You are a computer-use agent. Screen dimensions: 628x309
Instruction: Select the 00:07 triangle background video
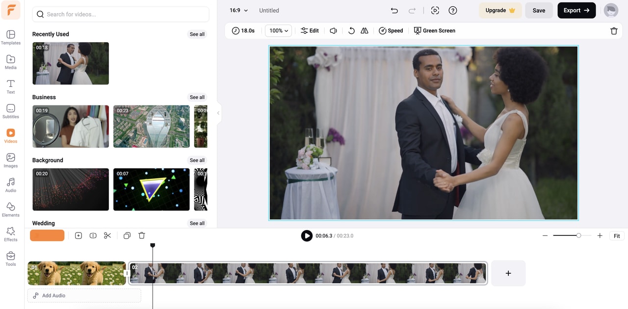tap(152, 189)
